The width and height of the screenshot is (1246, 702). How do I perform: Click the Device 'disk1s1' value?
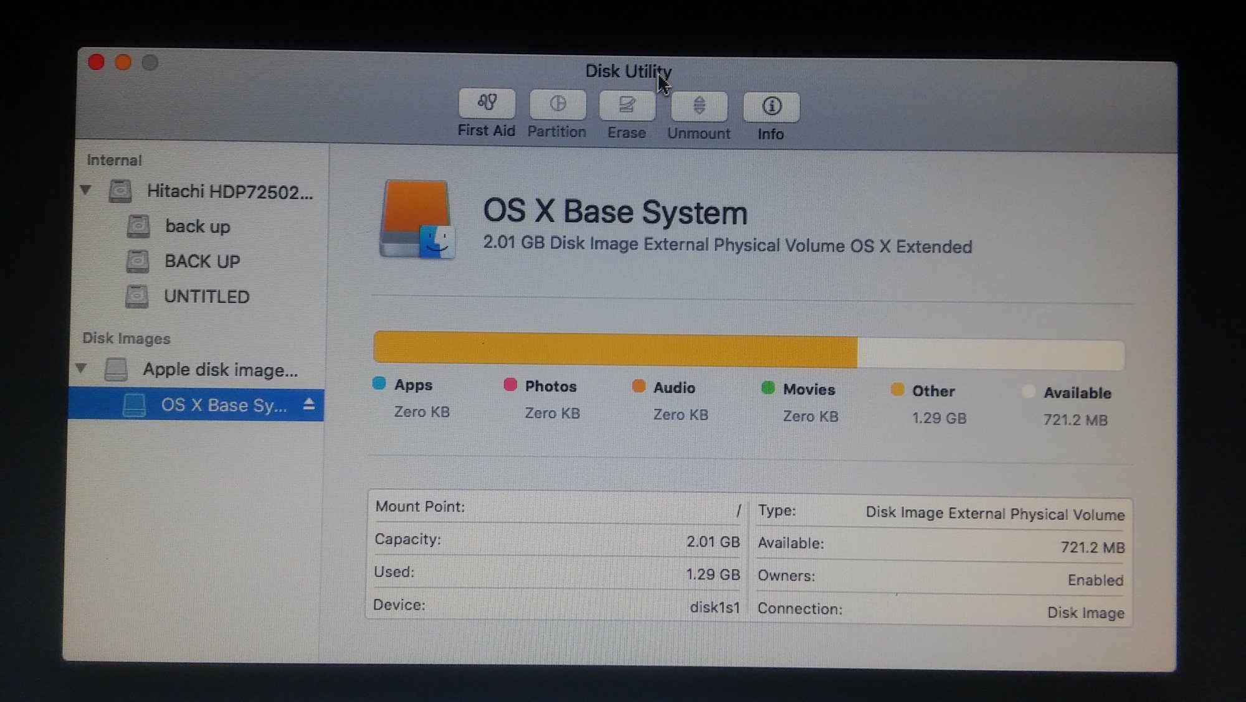(715, 607)
